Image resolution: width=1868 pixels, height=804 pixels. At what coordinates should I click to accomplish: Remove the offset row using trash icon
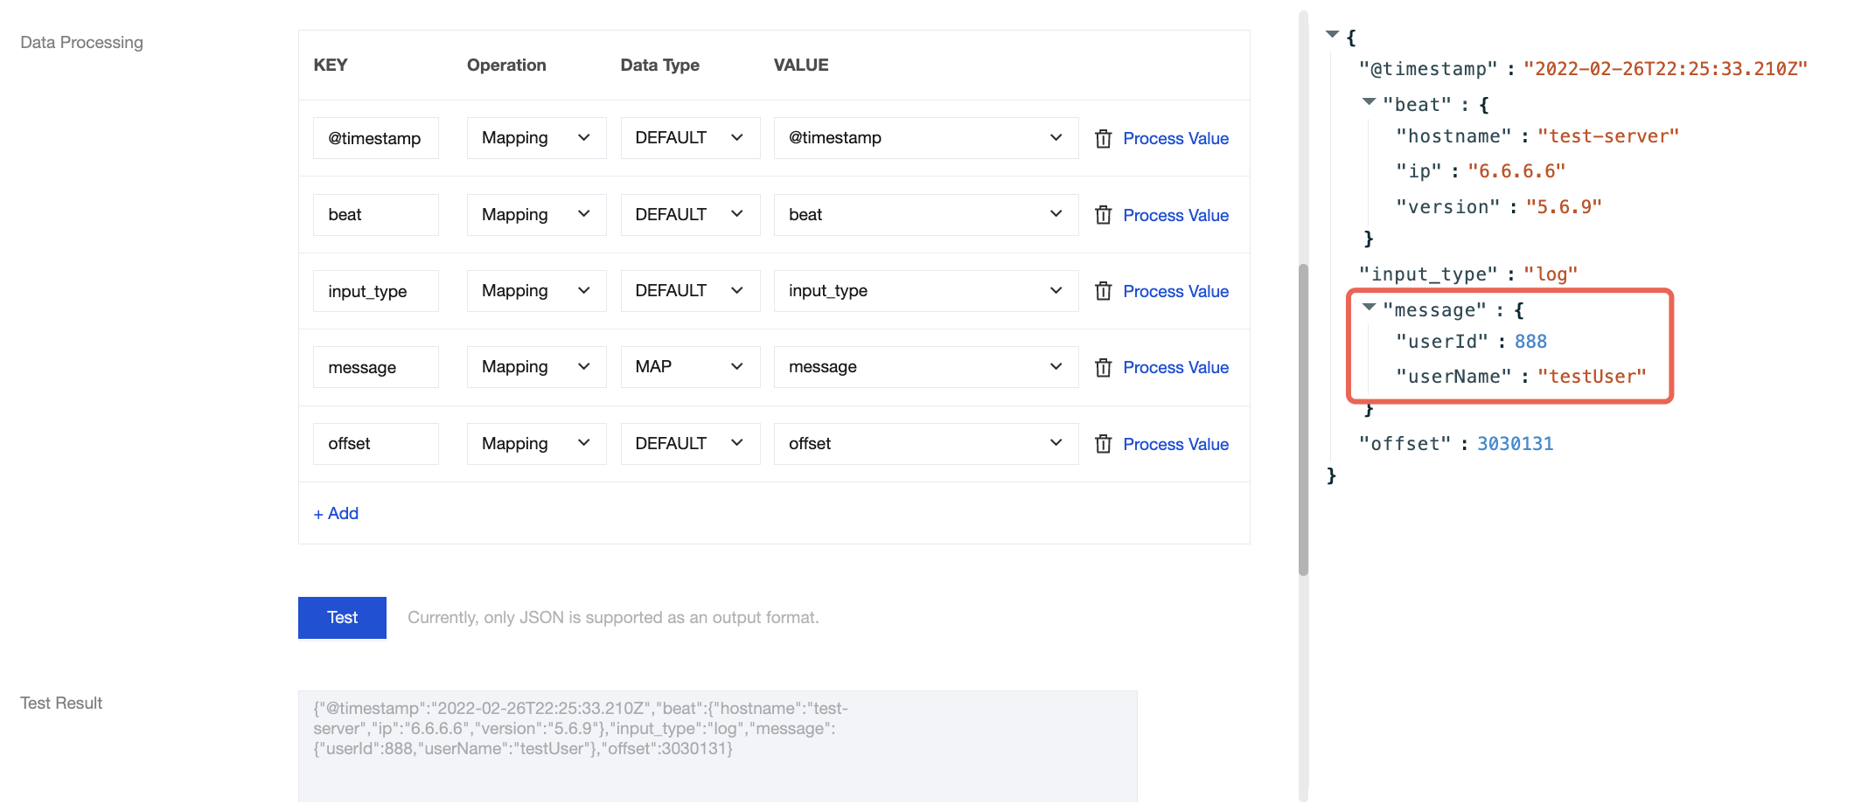click(x=1103, y=444)
